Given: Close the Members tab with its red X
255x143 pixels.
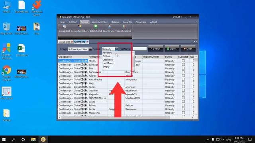Looking at the screenshot, I should [87, 42].
